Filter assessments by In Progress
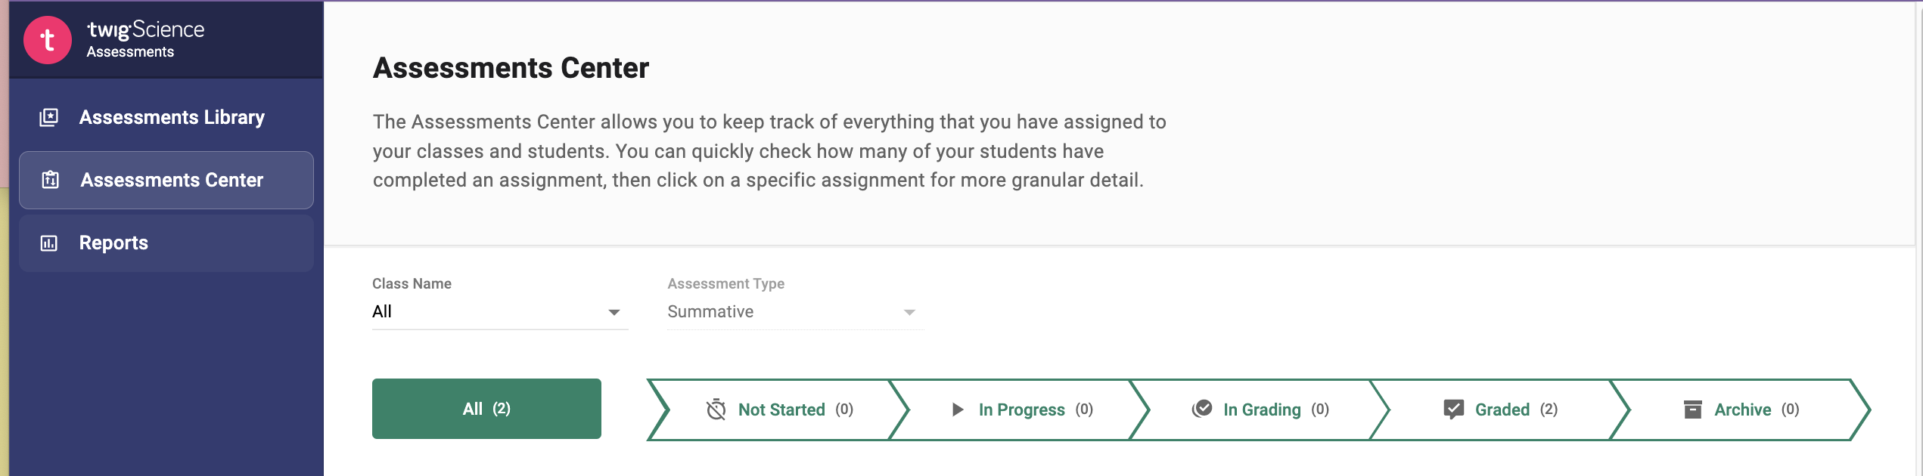Image resolution: width=1923 pixels, height=476 pixels. (x=1021, y=410)
